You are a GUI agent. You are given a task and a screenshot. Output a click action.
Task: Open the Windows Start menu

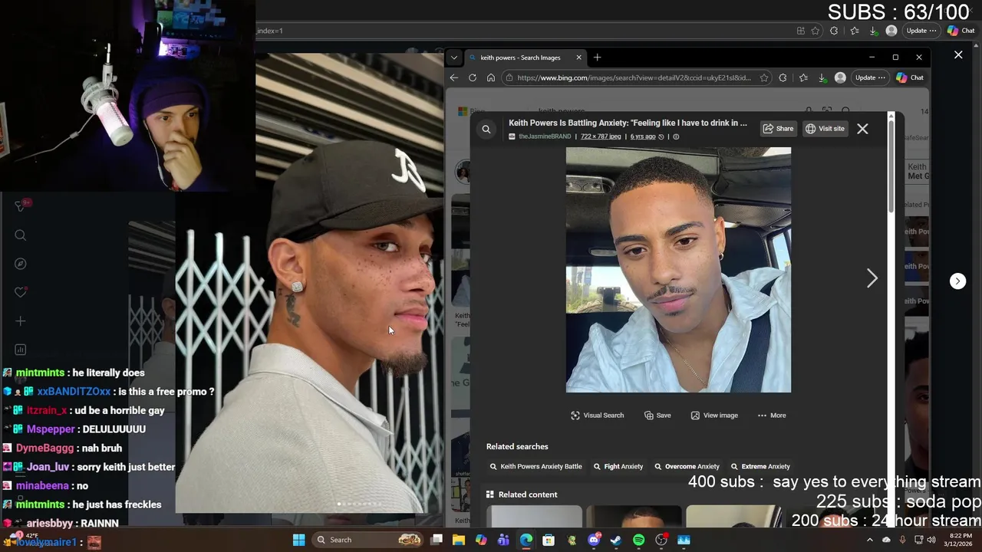click(x=298, y=540)
